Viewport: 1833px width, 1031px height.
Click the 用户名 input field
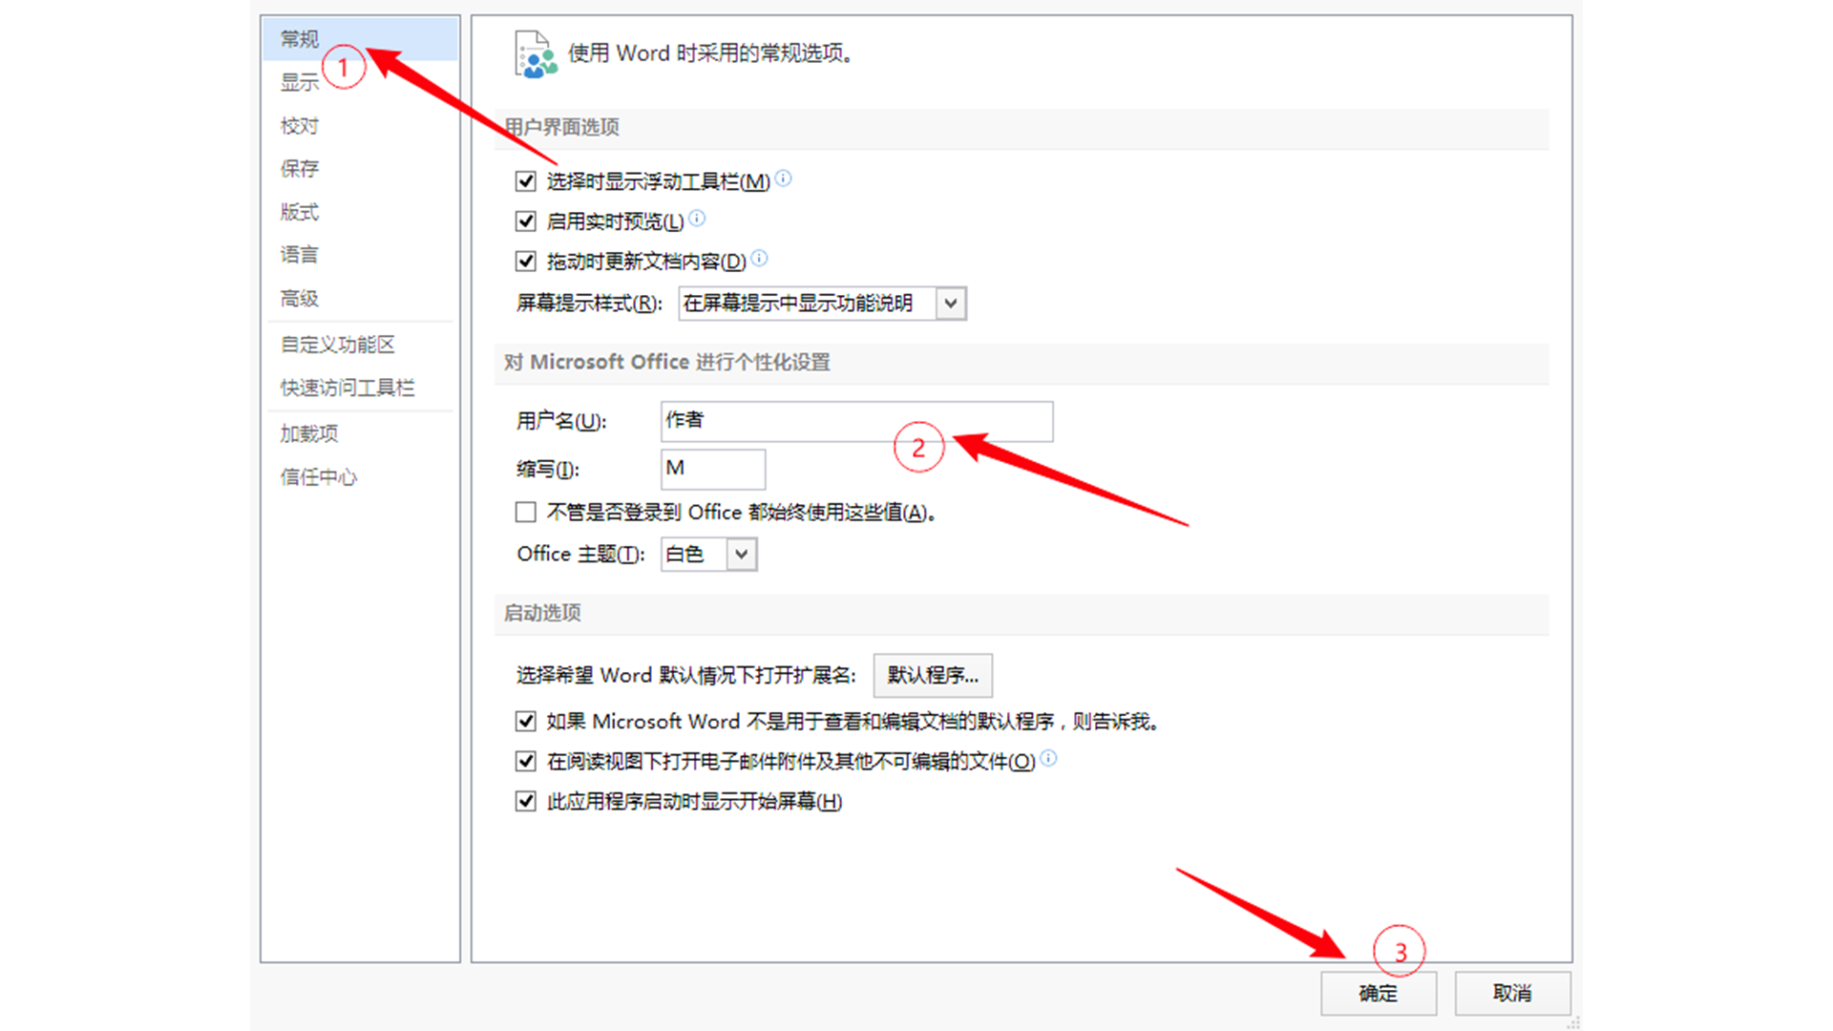point(856,420)
